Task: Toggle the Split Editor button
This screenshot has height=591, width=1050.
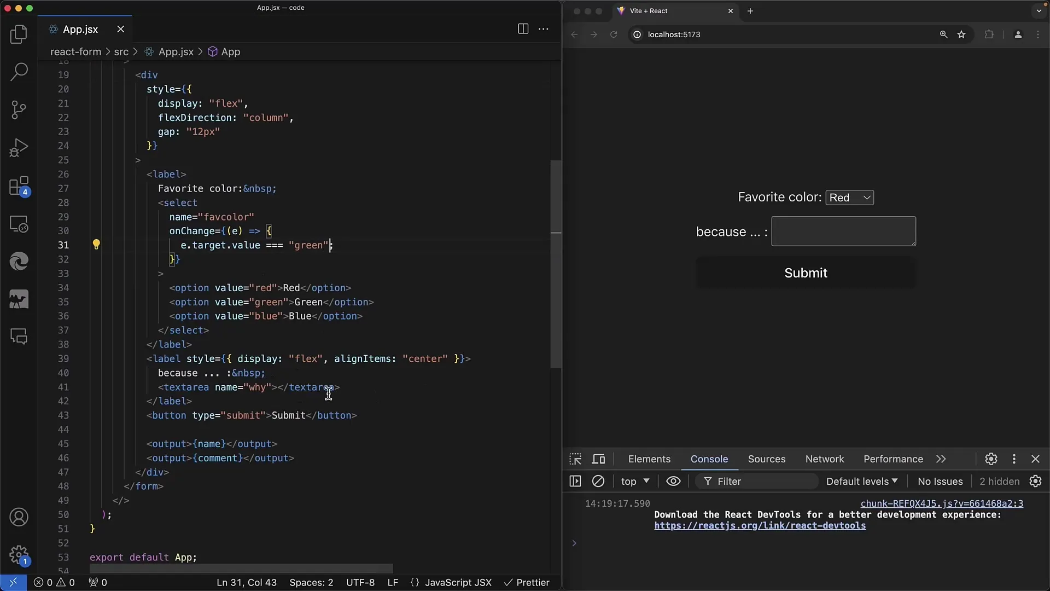Action: tap(522, 29)
